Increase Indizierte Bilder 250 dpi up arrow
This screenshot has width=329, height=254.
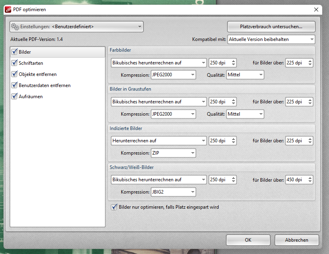tap(234, 139)
